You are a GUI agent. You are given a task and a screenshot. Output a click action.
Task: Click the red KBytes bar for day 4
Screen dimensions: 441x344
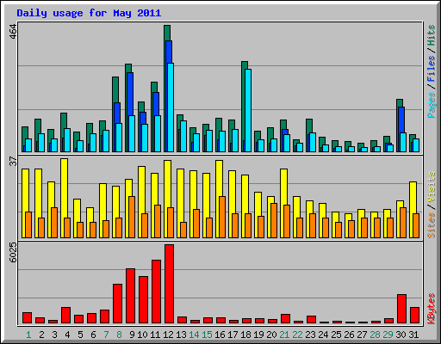coord(65,316)
